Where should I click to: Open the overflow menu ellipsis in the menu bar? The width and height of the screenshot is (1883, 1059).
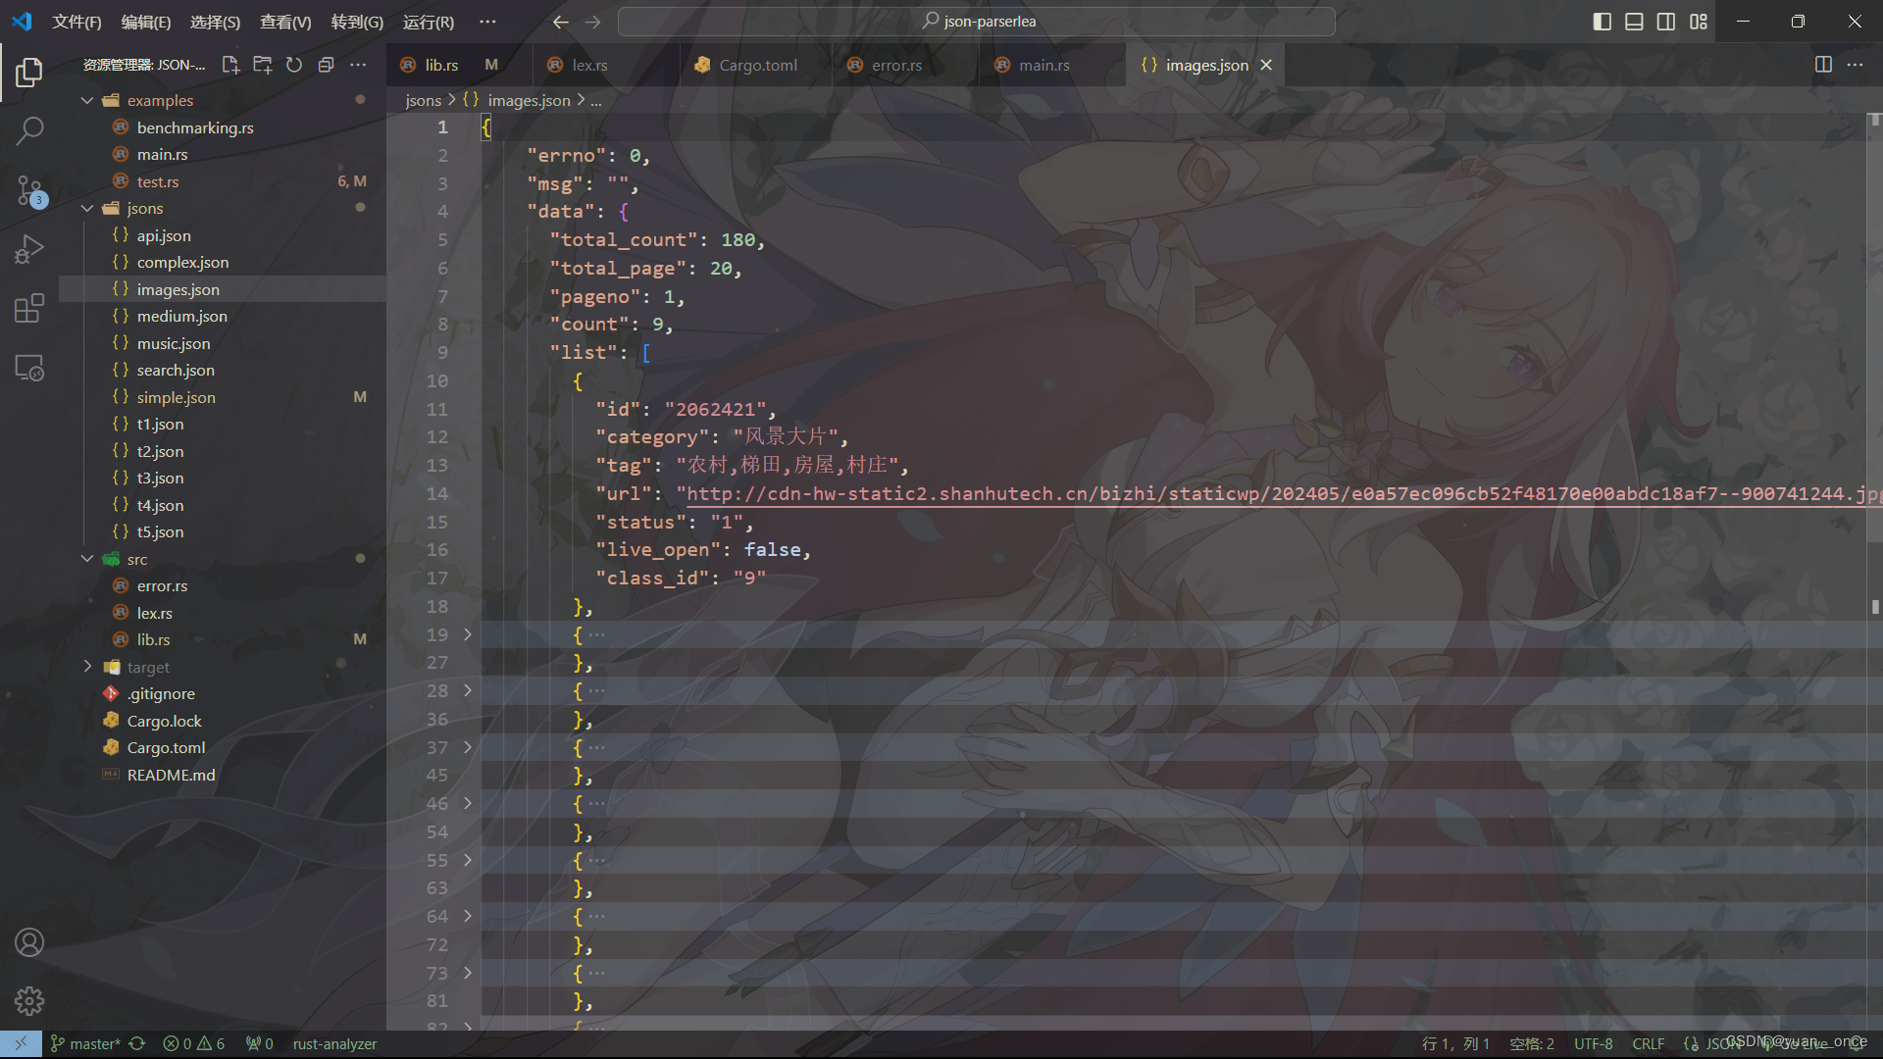[487, 22]
